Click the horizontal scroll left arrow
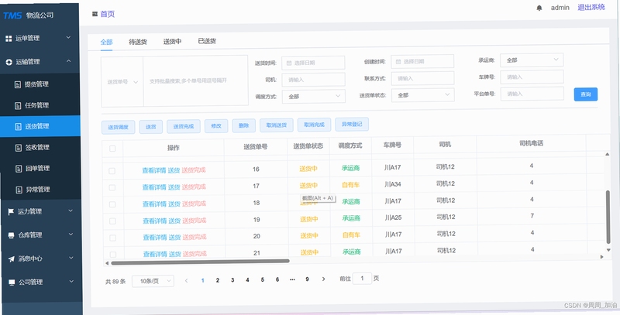The image size is (620, 315). pyautogui.click(x=107, y=263)
